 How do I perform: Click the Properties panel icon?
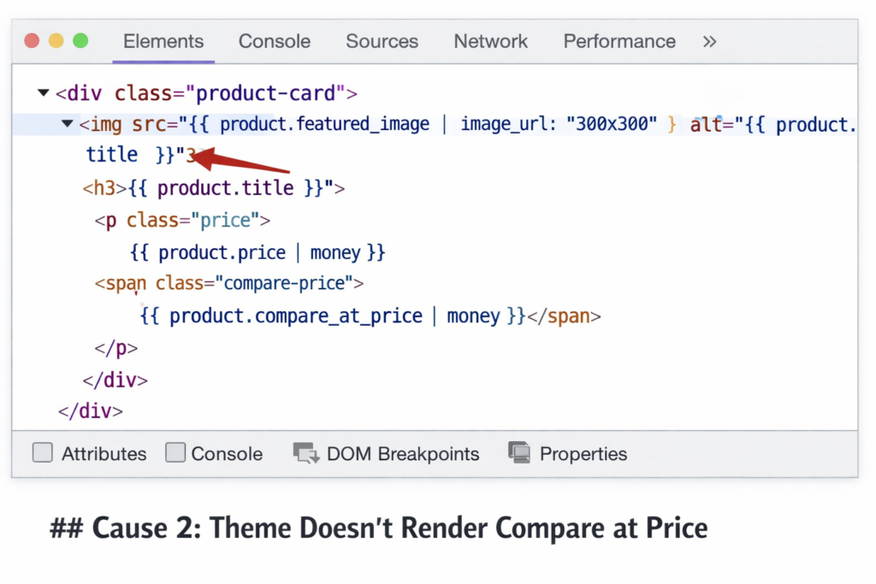519,453
